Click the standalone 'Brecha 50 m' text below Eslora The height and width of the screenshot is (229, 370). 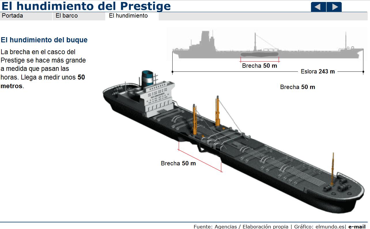[x=297, y=87]
